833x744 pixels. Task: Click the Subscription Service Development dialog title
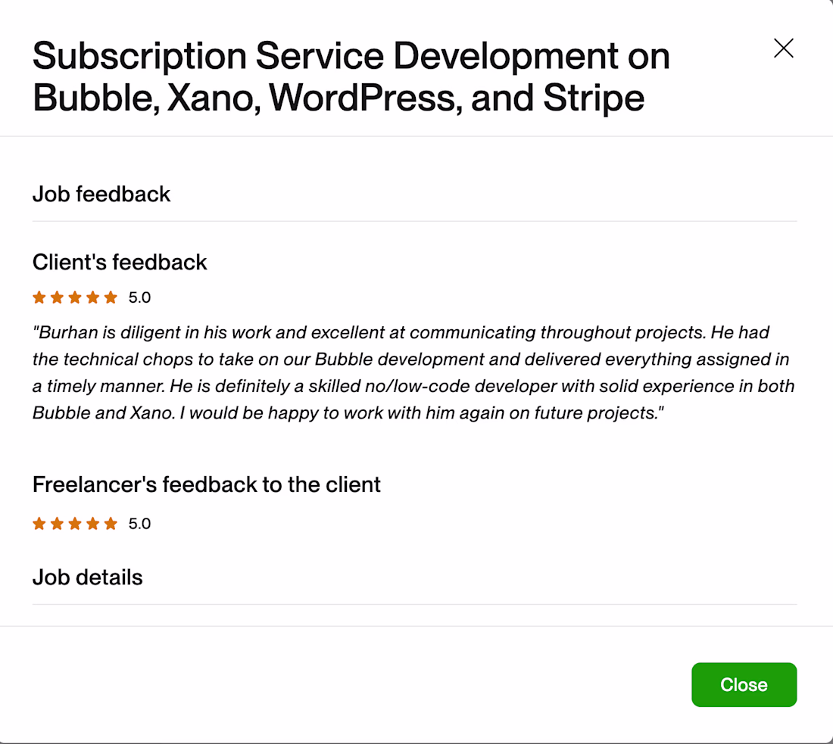click(351, 77)
